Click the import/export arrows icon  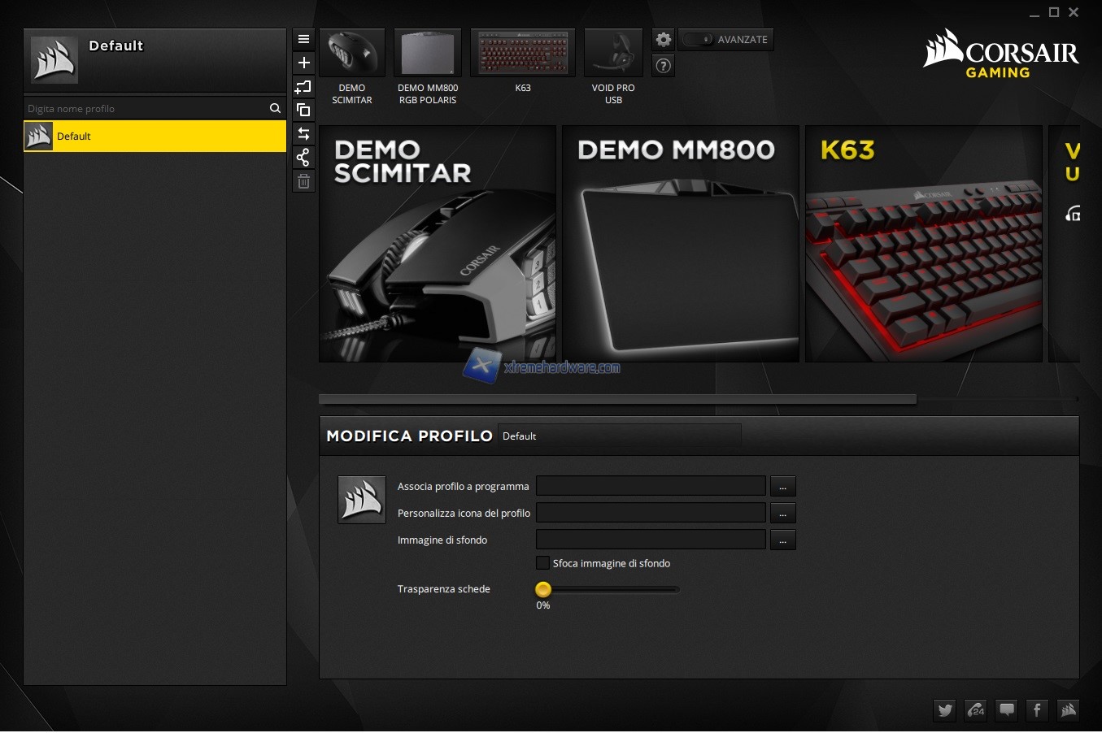tap(303, 133)
